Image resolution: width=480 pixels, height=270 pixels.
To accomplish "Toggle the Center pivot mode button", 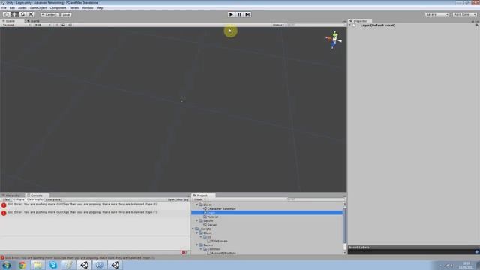I will coord(48,14).
